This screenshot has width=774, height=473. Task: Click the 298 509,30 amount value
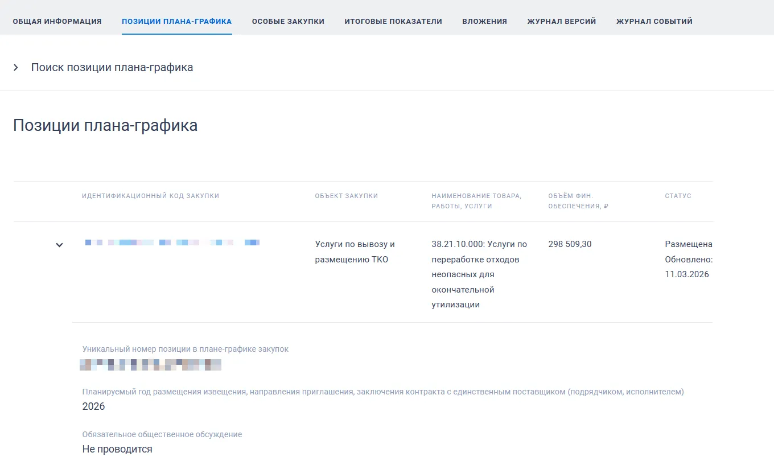[570, 244]
